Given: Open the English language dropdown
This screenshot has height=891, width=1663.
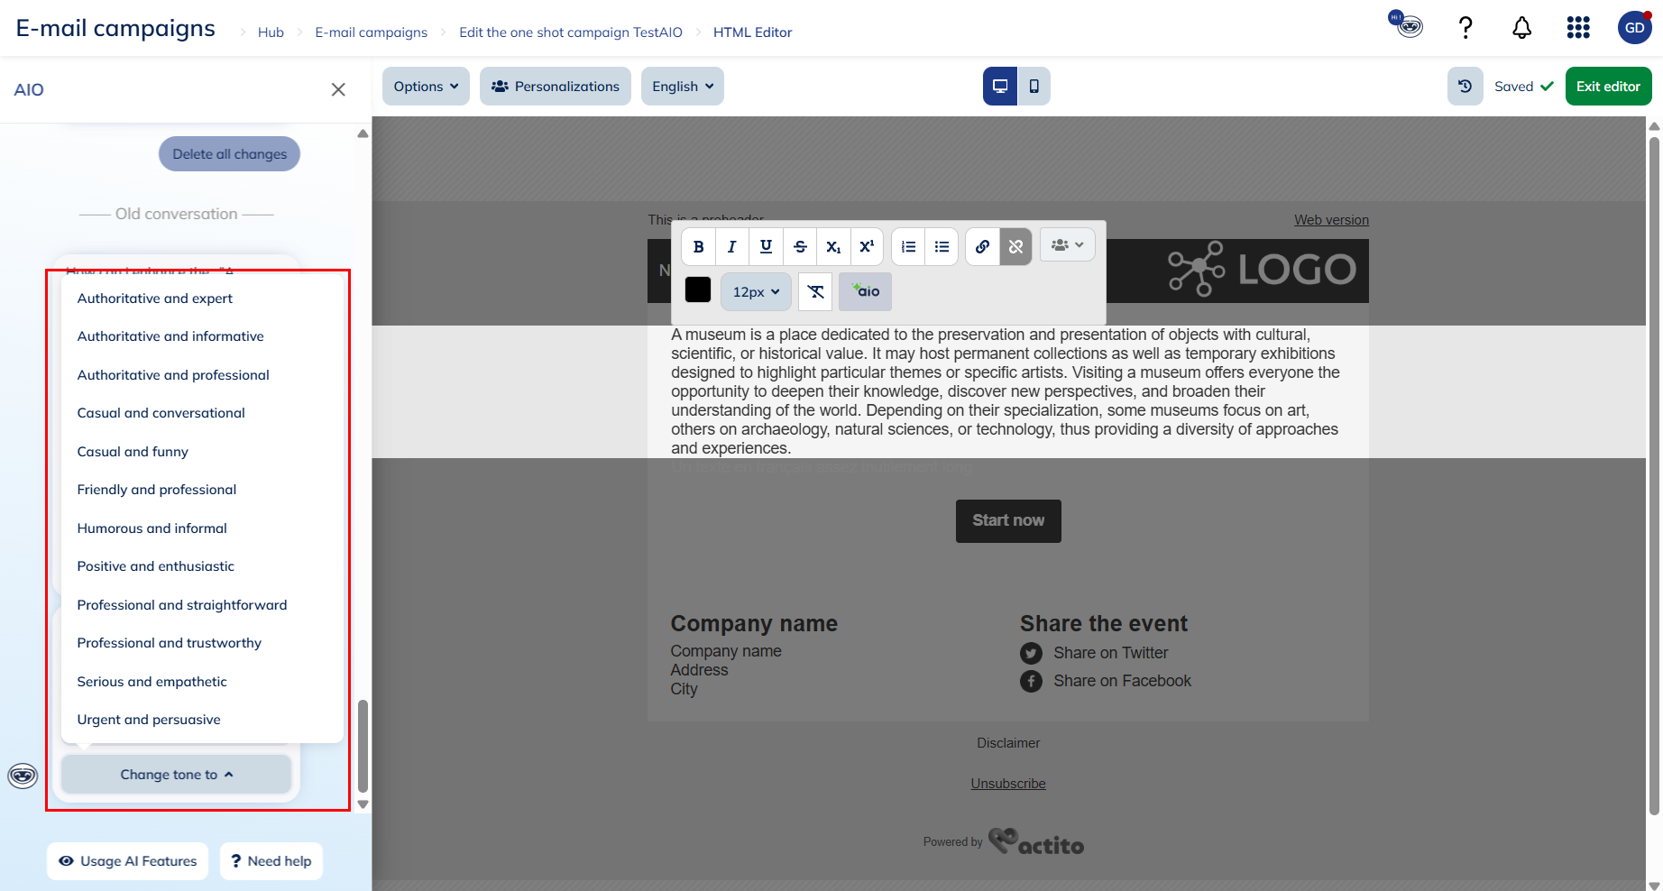Looking at the screenshot, I should click(682, 87).
